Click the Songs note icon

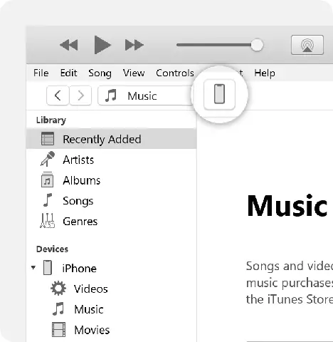tap(48, 200)
